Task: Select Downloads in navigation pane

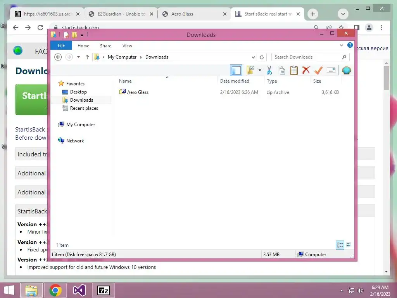Action: tap(81, 100)
